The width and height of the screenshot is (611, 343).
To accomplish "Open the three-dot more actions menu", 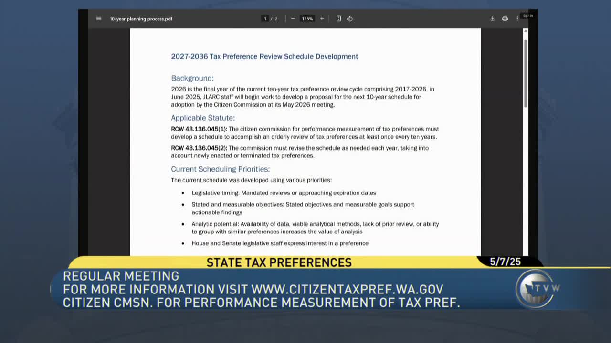I will 517,19.
